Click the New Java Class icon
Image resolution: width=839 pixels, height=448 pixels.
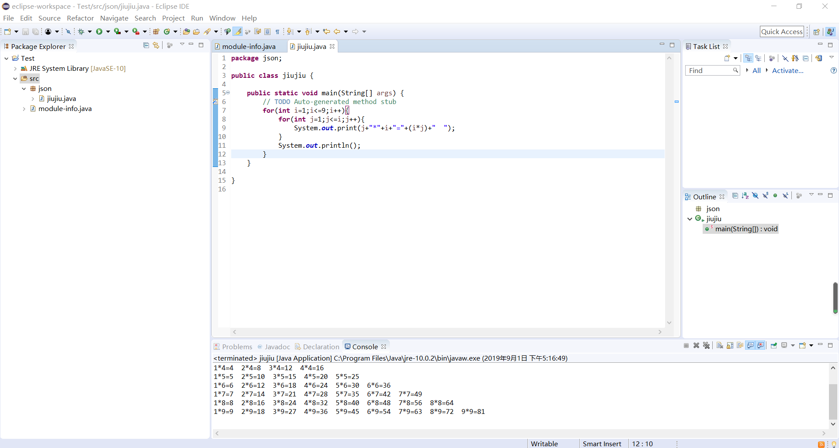pos(167,31)
